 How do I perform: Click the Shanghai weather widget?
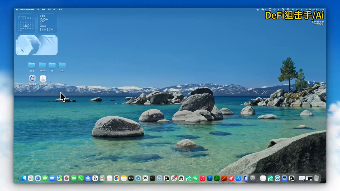47,23
